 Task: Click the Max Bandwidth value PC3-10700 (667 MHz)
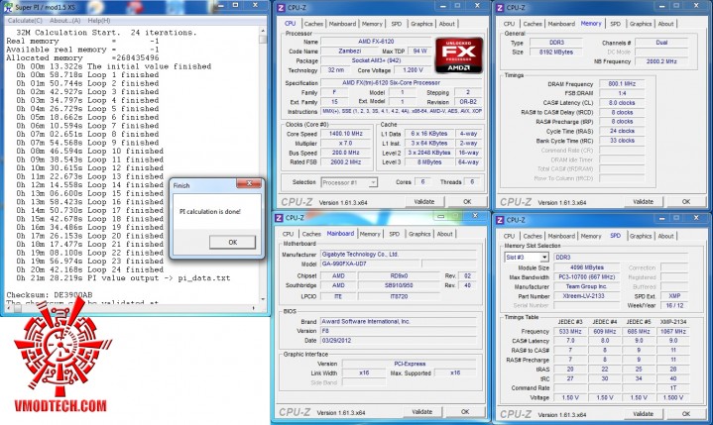[x=586, y=277]
